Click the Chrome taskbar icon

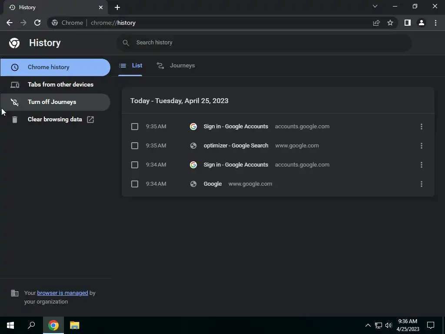[x=53, y=325]
